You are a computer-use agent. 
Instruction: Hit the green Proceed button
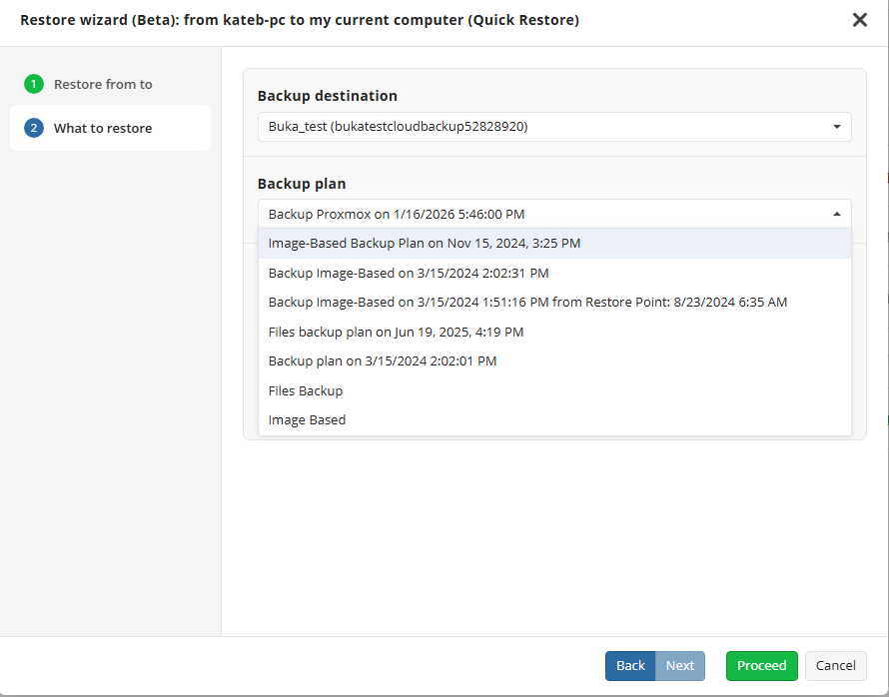761,666
